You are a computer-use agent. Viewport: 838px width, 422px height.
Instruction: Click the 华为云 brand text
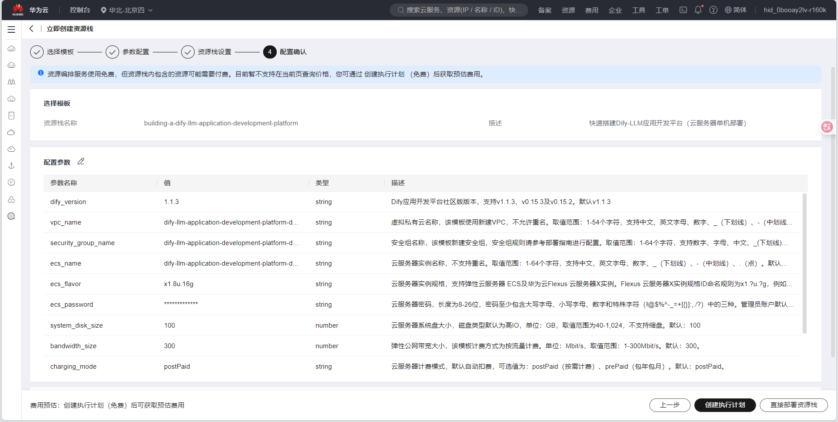39,10
